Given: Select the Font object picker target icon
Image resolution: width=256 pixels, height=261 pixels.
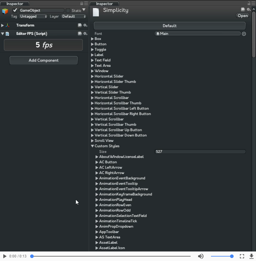Looking at the screenshot, I should (244, 34).
